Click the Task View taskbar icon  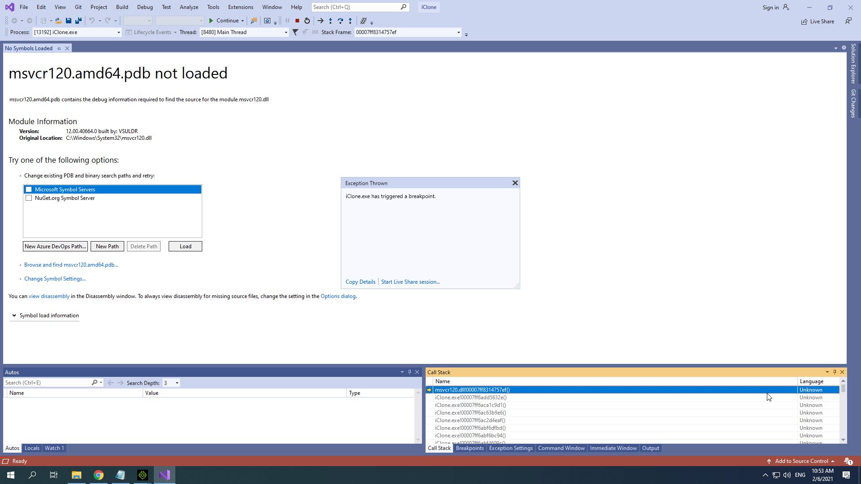pos(54,475)
